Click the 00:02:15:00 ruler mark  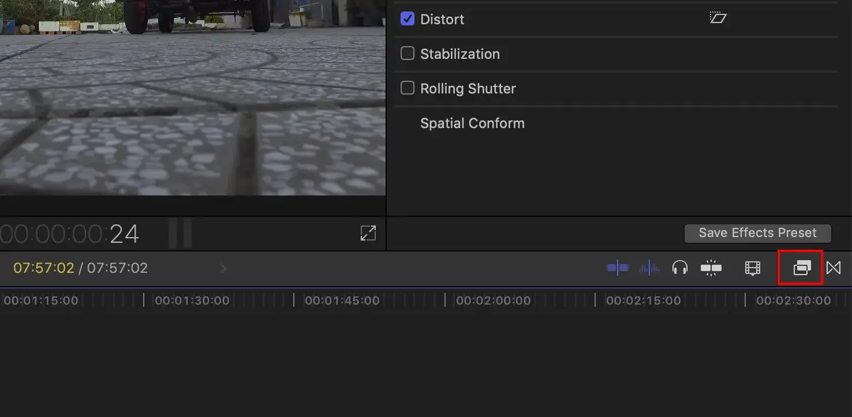(643, 300)
